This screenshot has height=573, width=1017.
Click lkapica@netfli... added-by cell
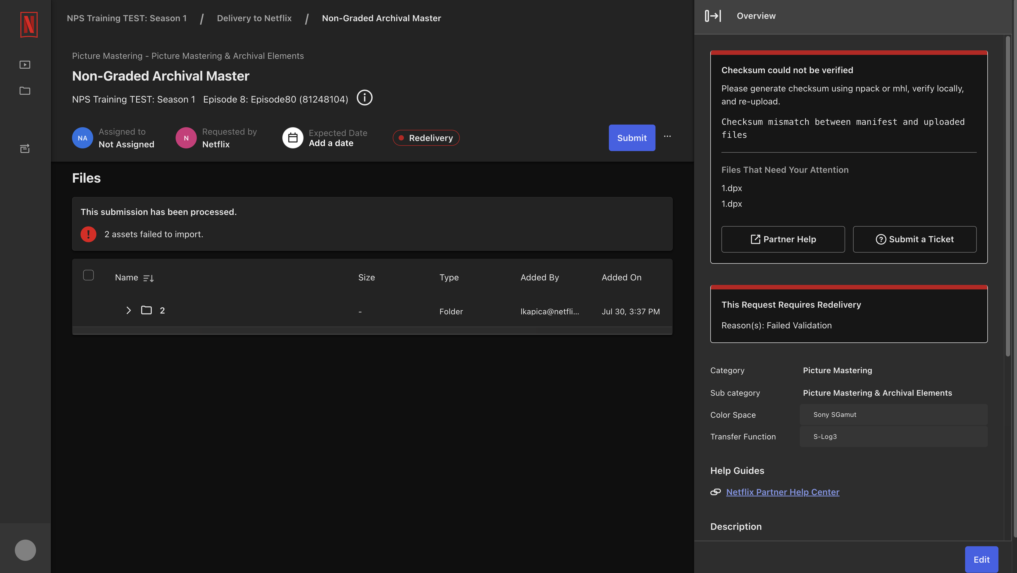tap(550, 311)
